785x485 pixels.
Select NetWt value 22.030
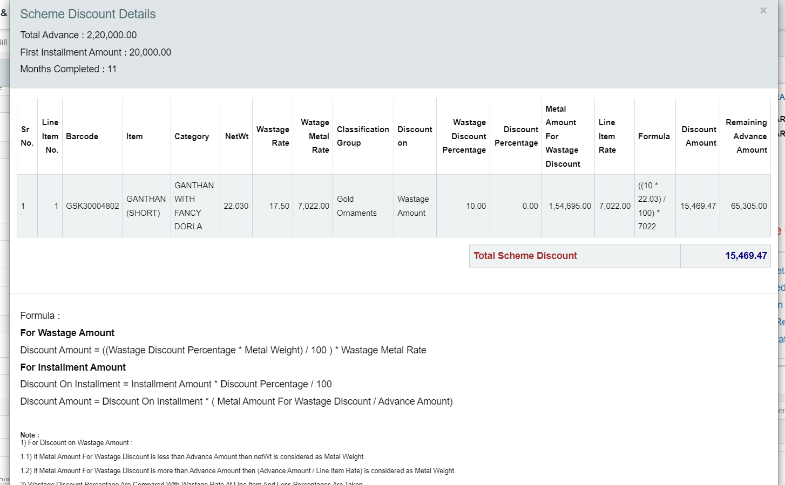(236, 206)
